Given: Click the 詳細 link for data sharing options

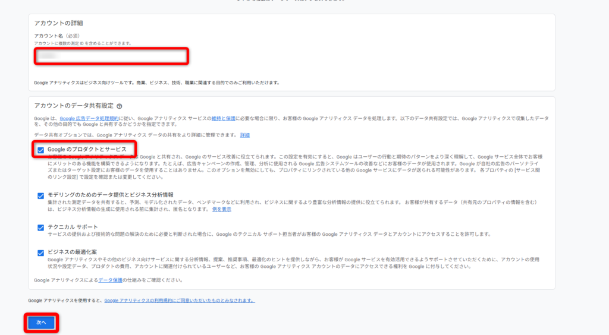Looking at the screenshot, I should coord(244,135).
